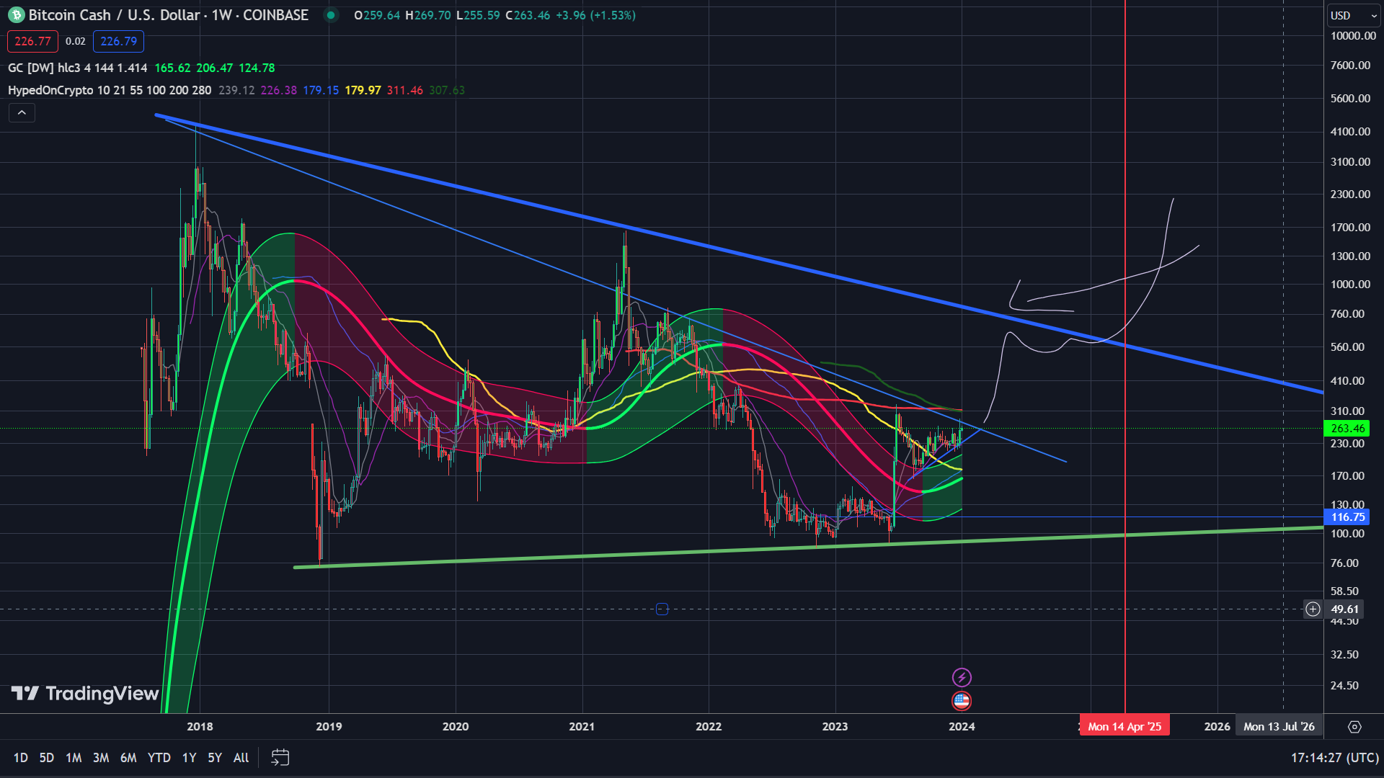1384x778 pixels.
Task: Click the red HypedOnCrypto value 311.46
Action: [405, 90]
